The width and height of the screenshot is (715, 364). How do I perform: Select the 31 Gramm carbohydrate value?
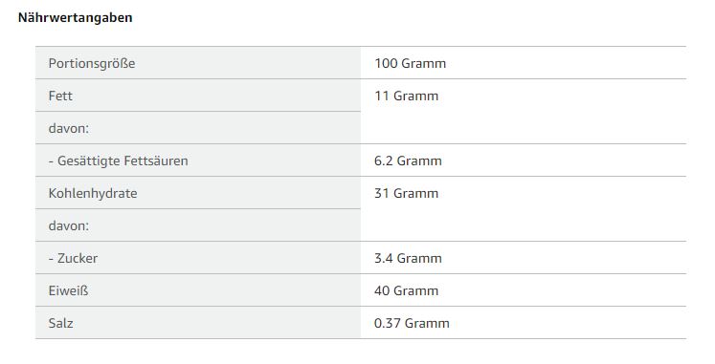[x=406, y=193]
